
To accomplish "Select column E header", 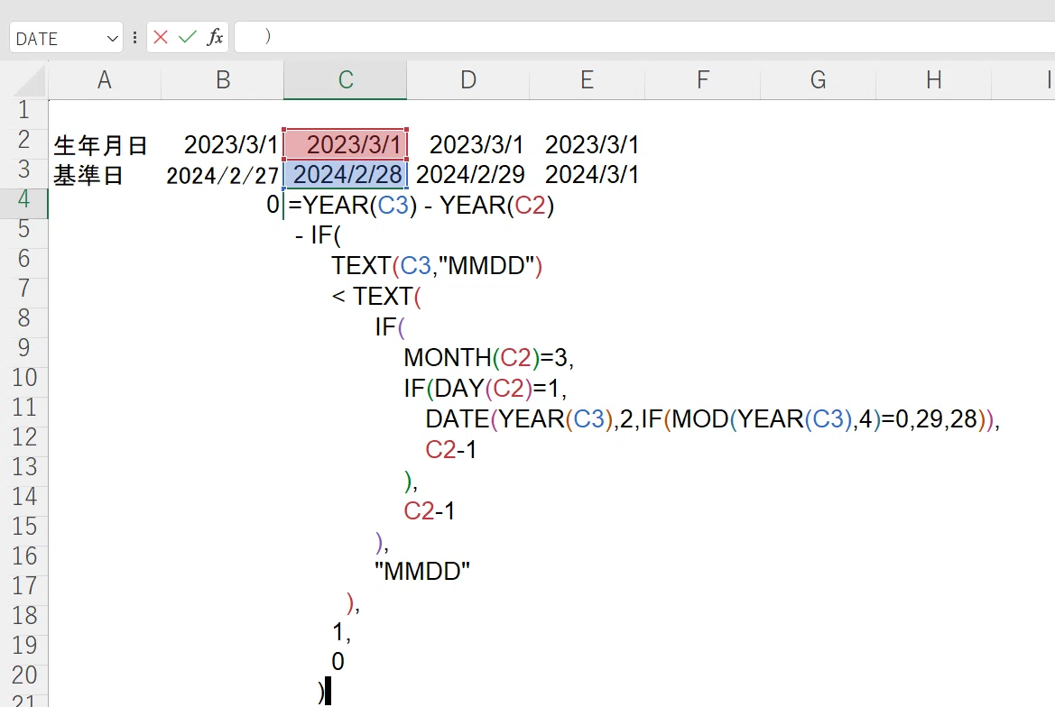I will [587, 80].
